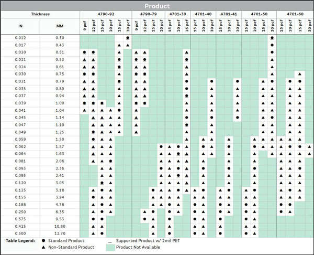Click the Standard Product legend text
314x255 pixels.
coord(66,240)
